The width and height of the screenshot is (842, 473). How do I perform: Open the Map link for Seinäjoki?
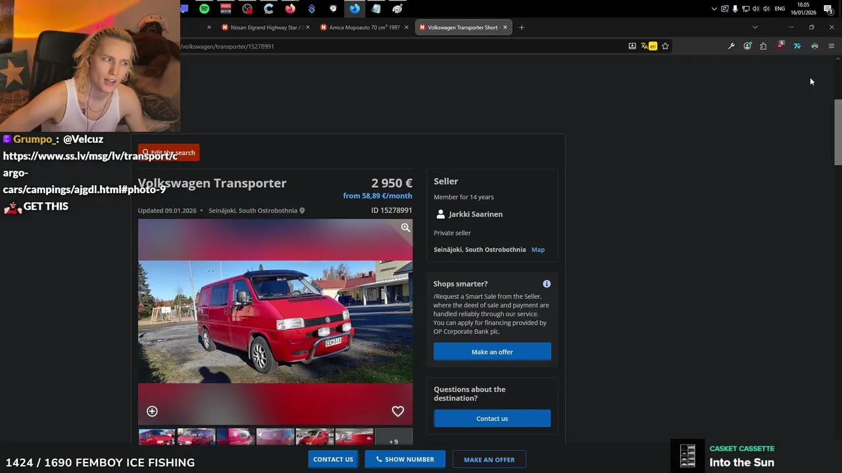[x=538, y=250]
